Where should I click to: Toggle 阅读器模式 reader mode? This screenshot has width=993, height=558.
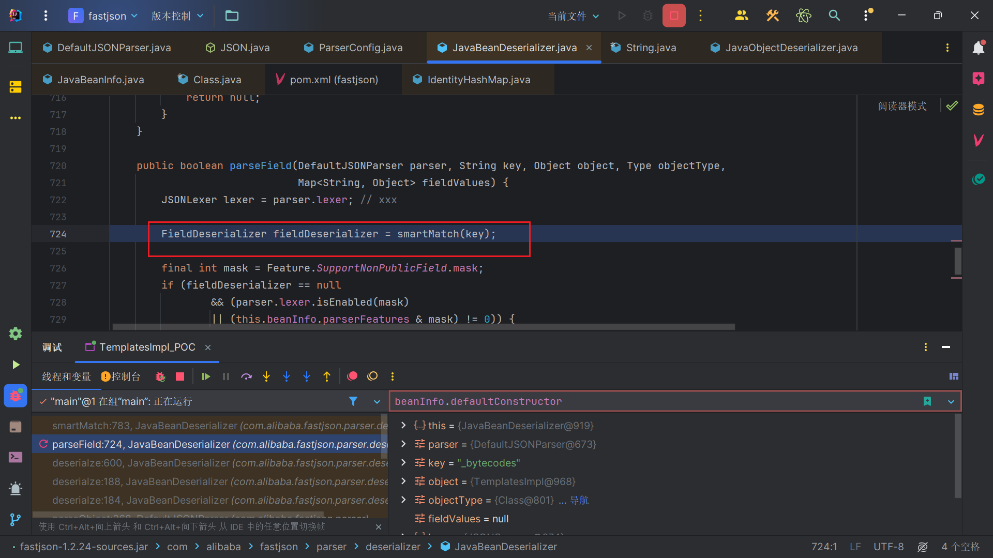point(902,106)
